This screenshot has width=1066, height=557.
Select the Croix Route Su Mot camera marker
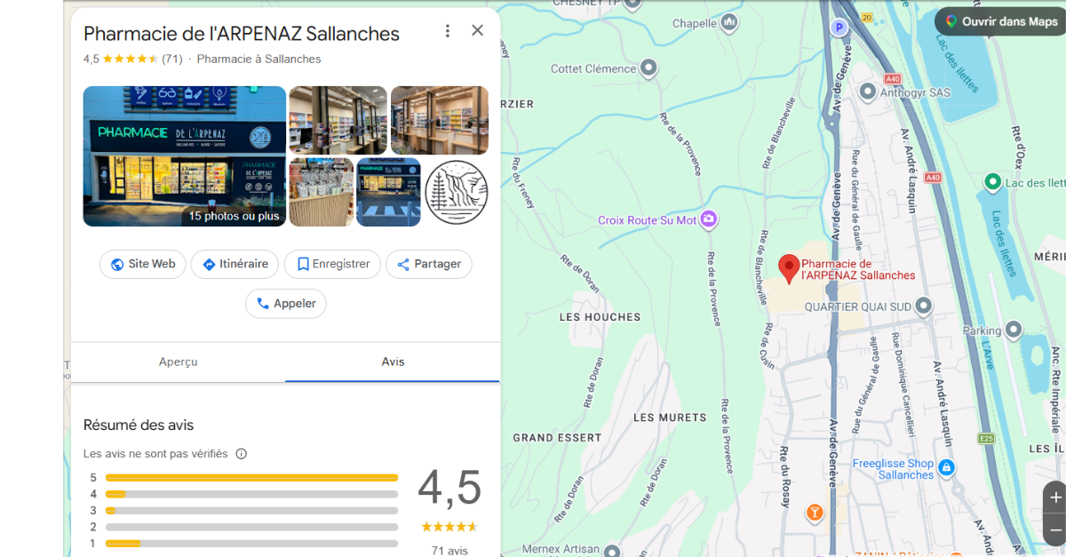pos(708,219)
